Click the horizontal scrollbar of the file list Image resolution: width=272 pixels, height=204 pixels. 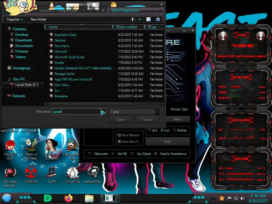(x=90, y=104)
